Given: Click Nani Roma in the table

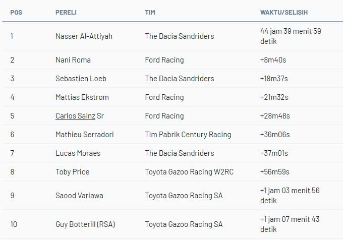Looking at the screenshot, I should (73, 60).
